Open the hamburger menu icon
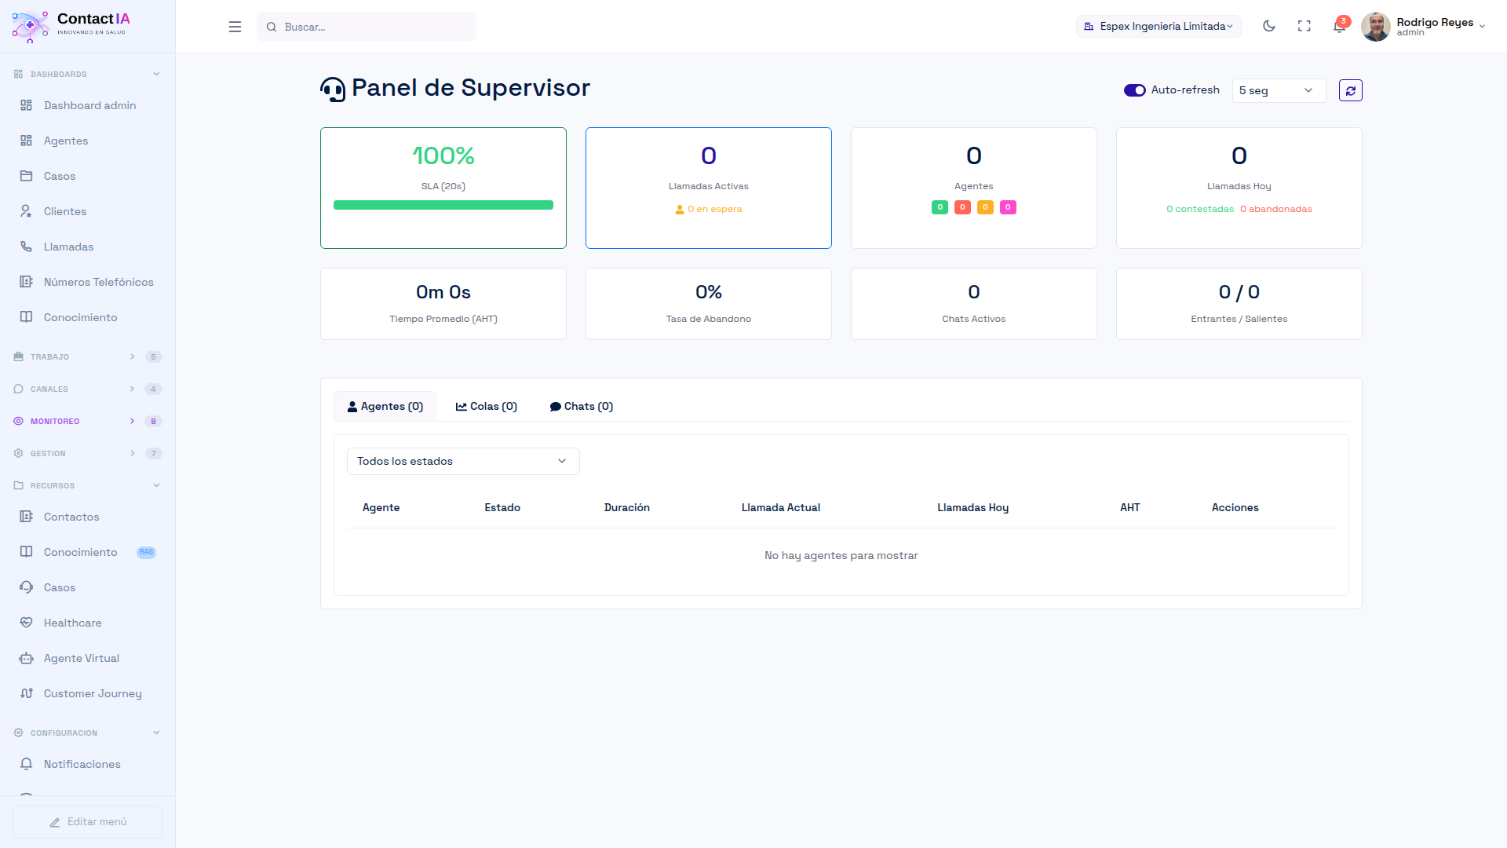Viewport: 1507px width, 848px height. click(235, 26)
